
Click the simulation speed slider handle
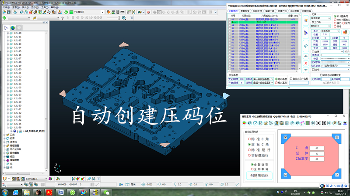click(119, 18)
